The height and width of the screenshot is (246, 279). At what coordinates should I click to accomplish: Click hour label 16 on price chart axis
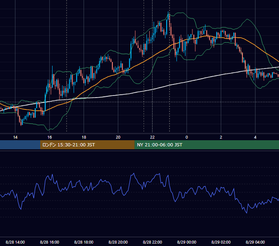point(50,137)
